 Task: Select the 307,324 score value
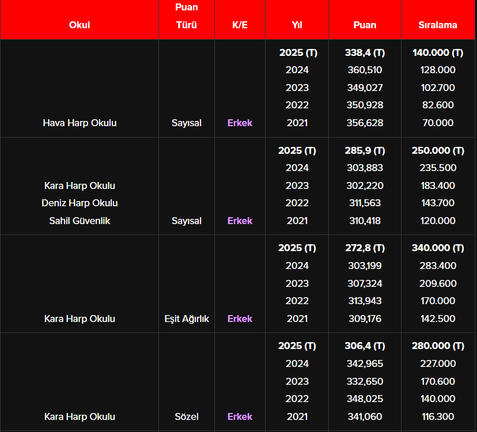pyautogui.click(x=365, y=284)
